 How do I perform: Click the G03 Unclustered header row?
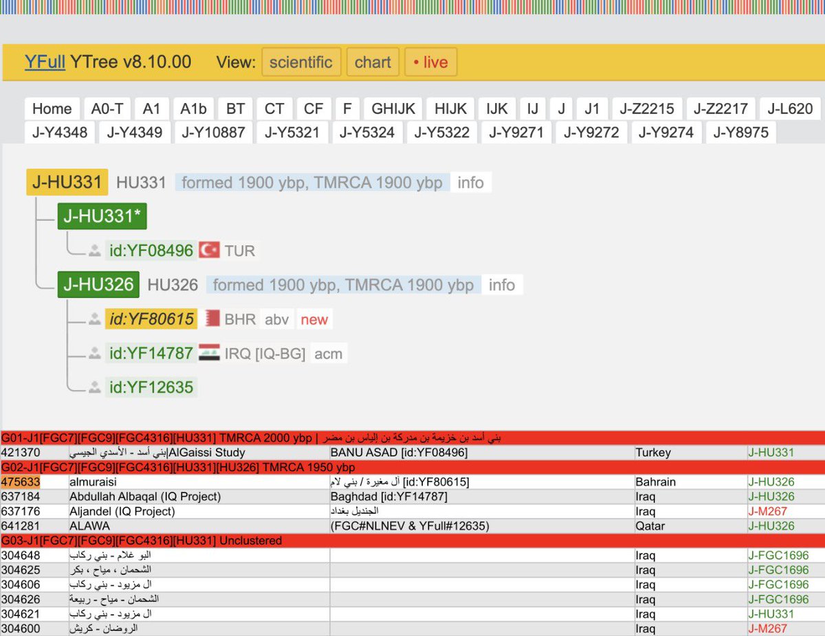click(x=412, y=541)
